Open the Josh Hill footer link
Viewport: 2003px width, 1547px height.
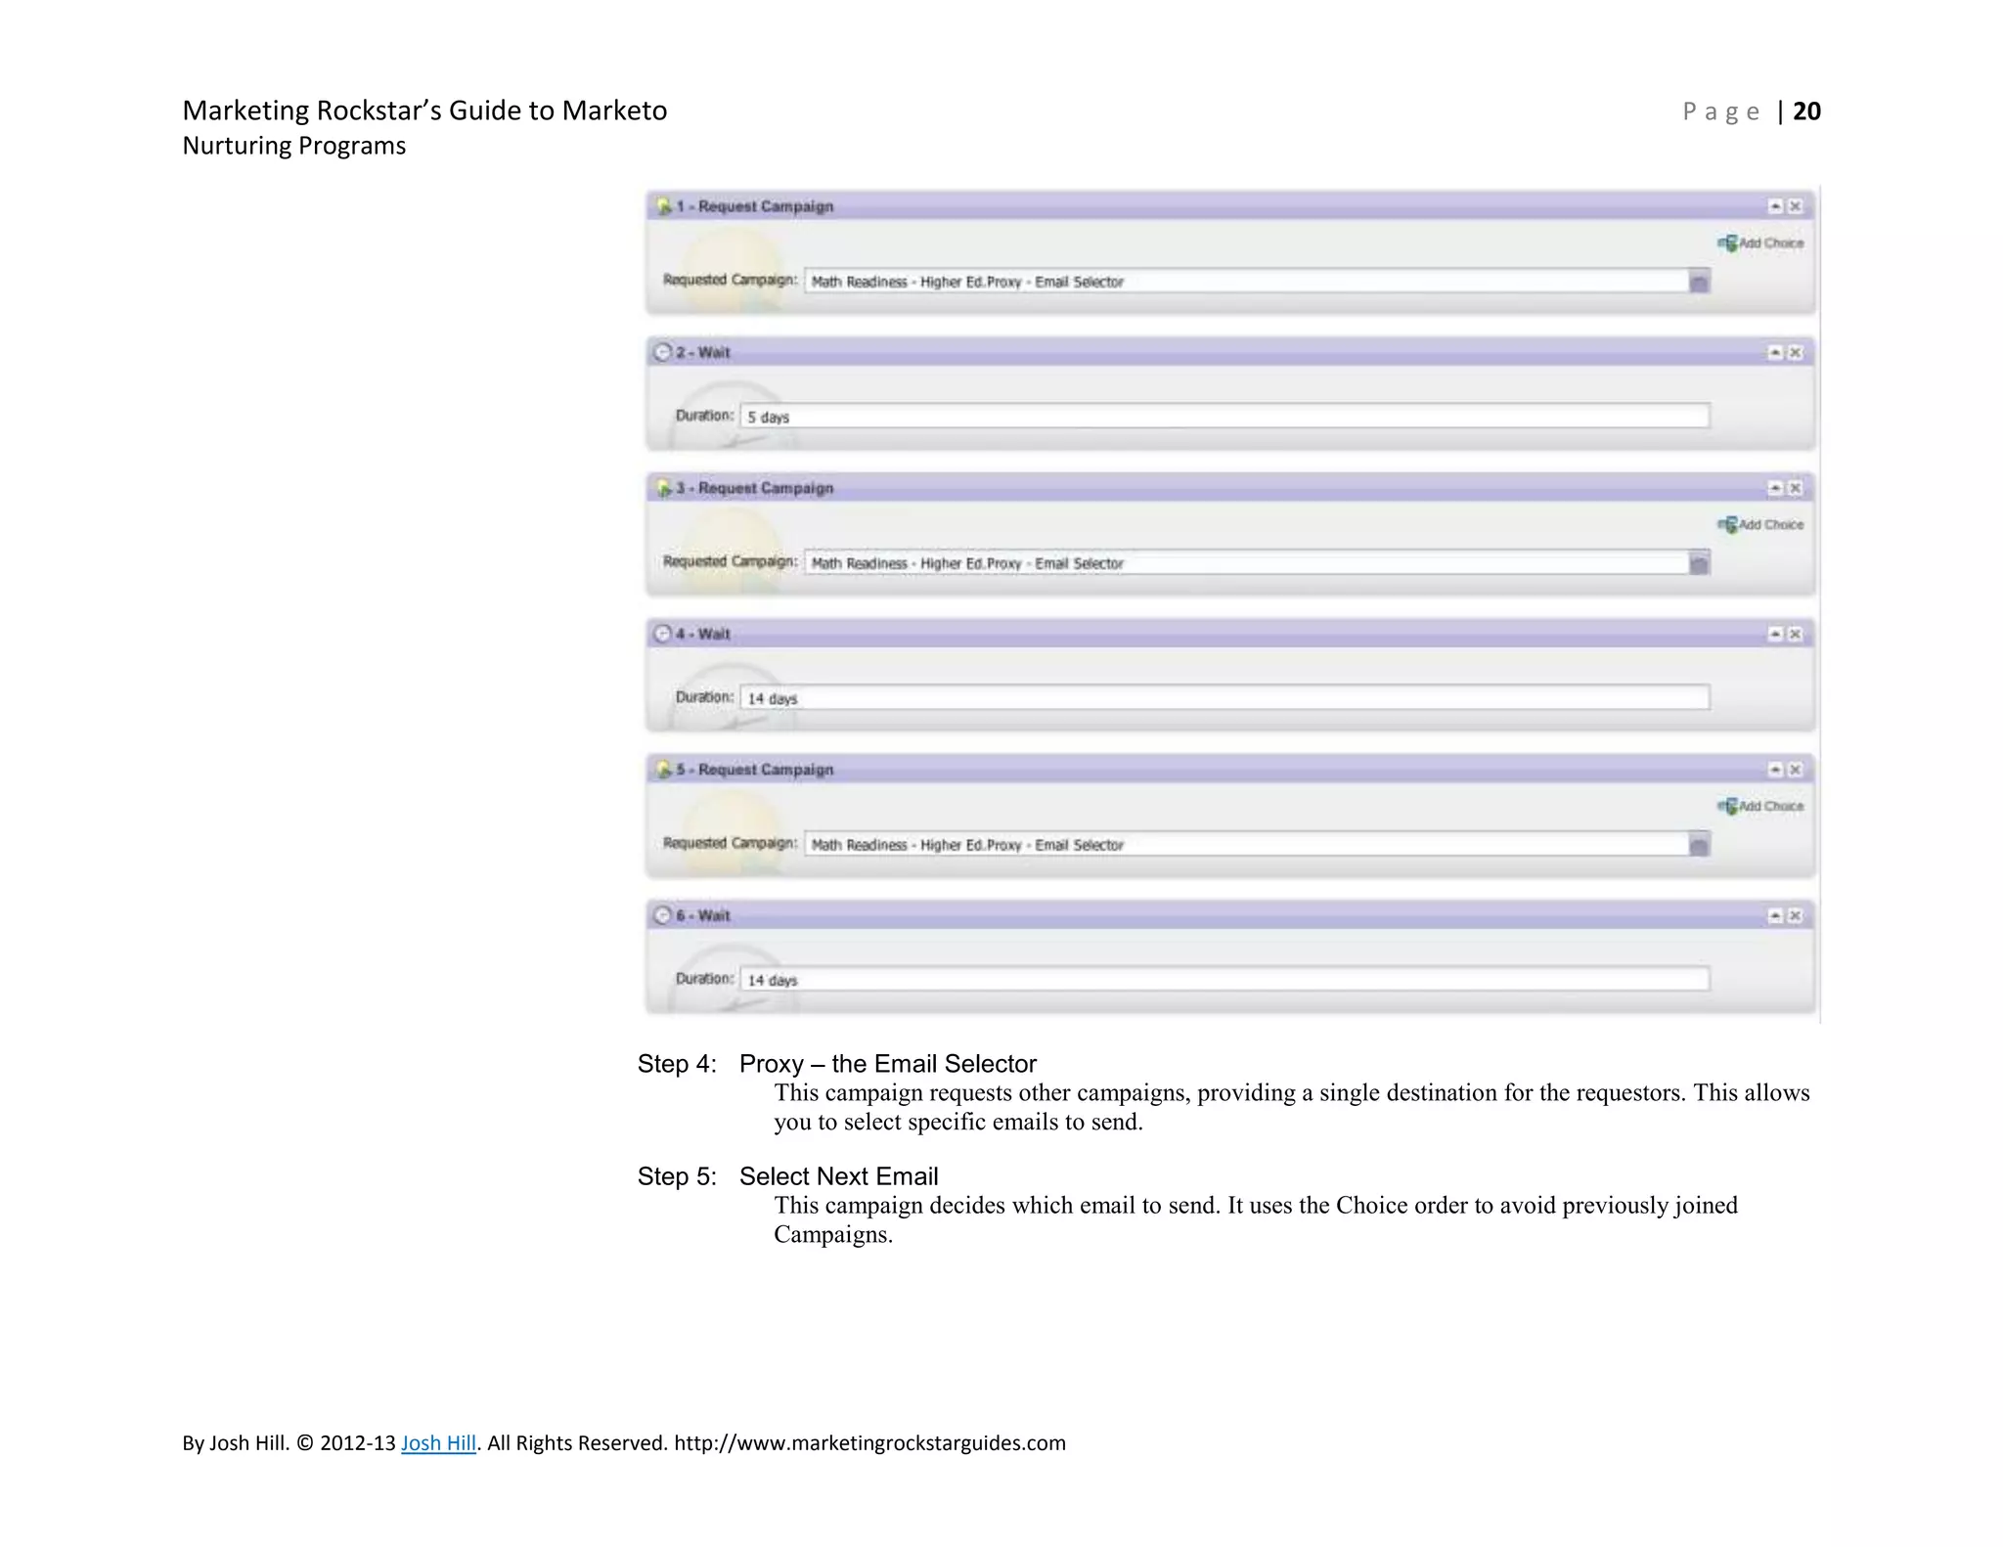[438, 1442]
